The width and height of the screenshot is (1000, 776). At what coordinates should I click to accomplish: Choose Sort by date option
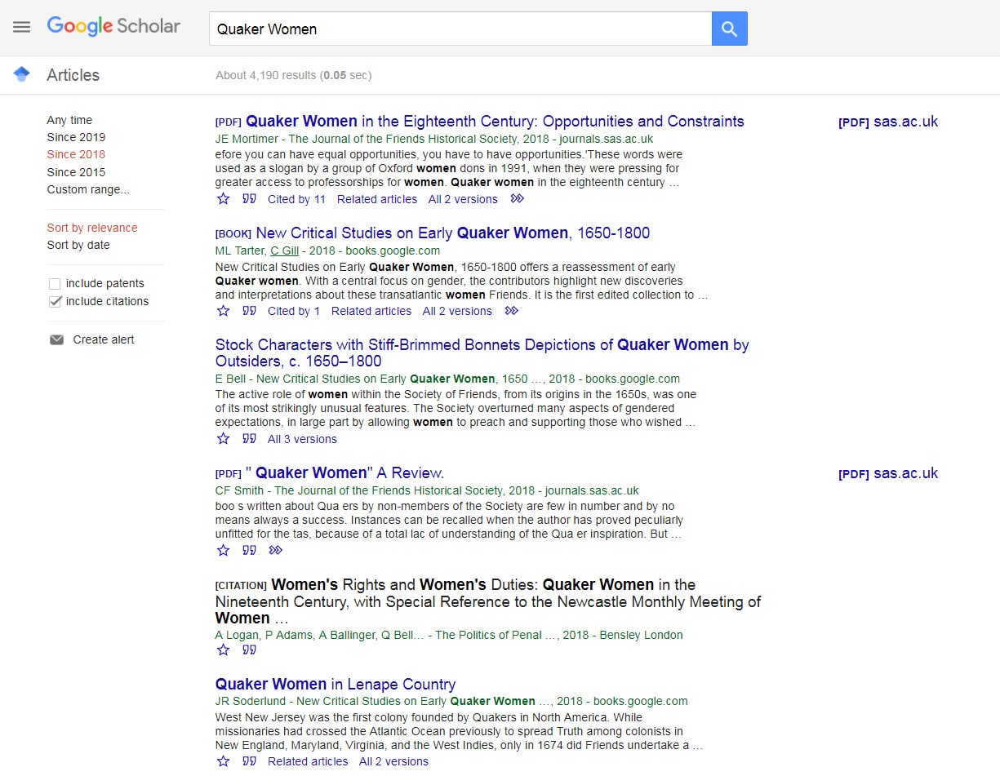[78, 245]
